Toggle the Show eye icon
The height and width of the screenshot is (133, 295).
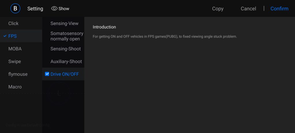pos(54,9)
